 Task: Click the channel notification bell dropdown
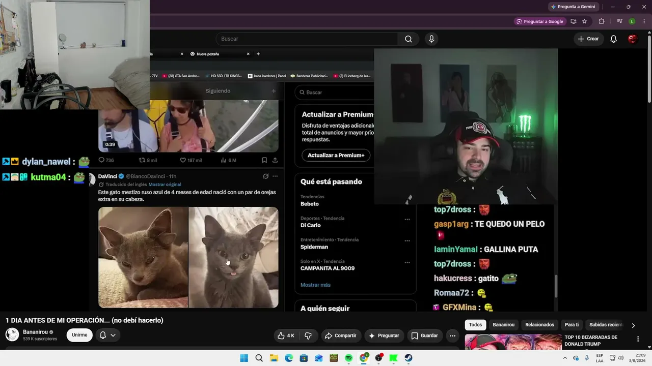pos(107,335)
